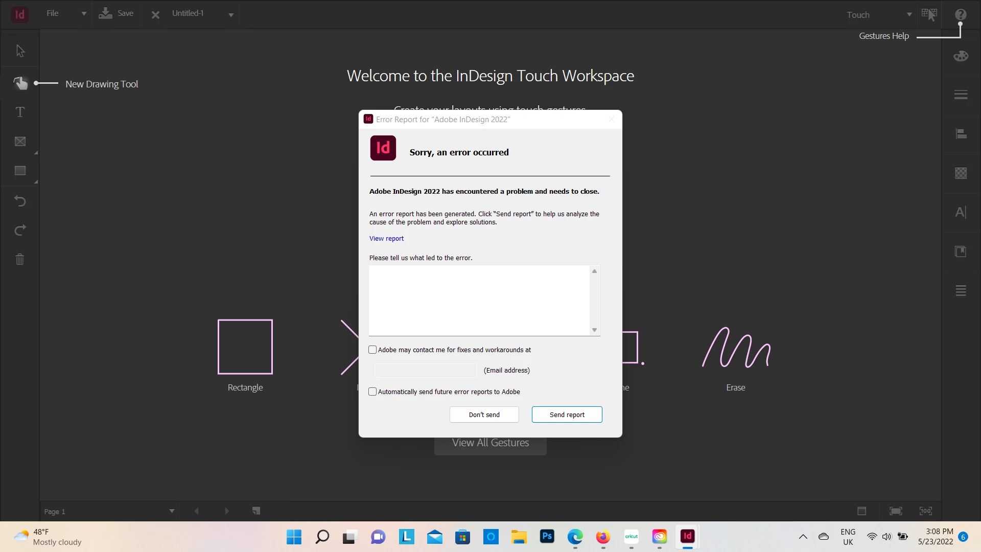Open the Page 1 selector dropdown
Image resolution: width=981 pixels, height=552 pixels.
click(172, 511)
